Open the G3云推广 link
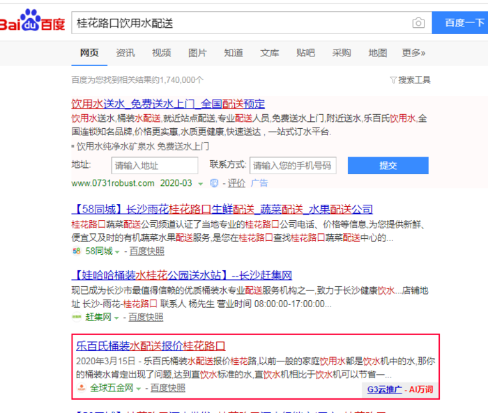 tap(385, 389)
